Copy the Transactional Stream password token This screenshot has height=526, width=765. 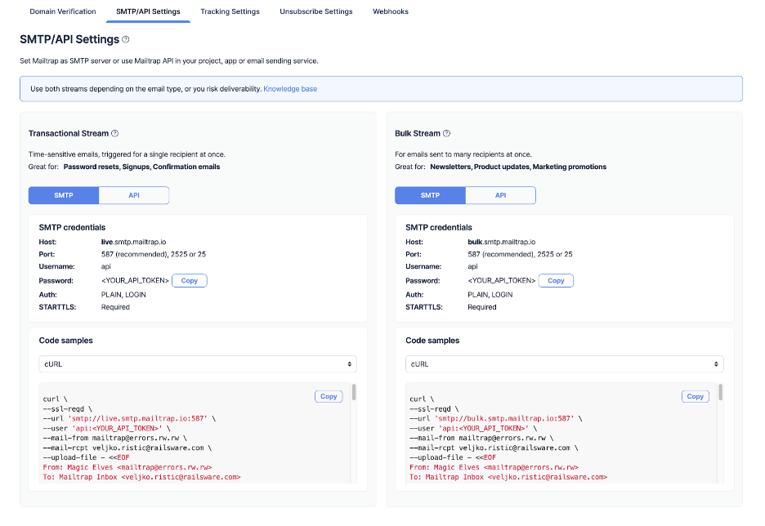(x=190, y=280)
